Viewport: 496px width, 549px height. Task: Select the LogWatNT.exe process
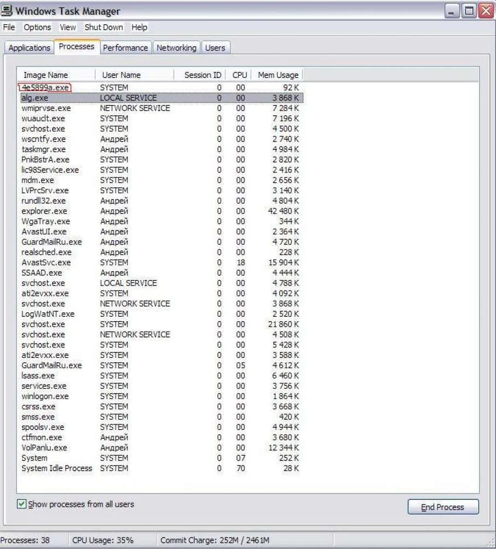point(161,313)
